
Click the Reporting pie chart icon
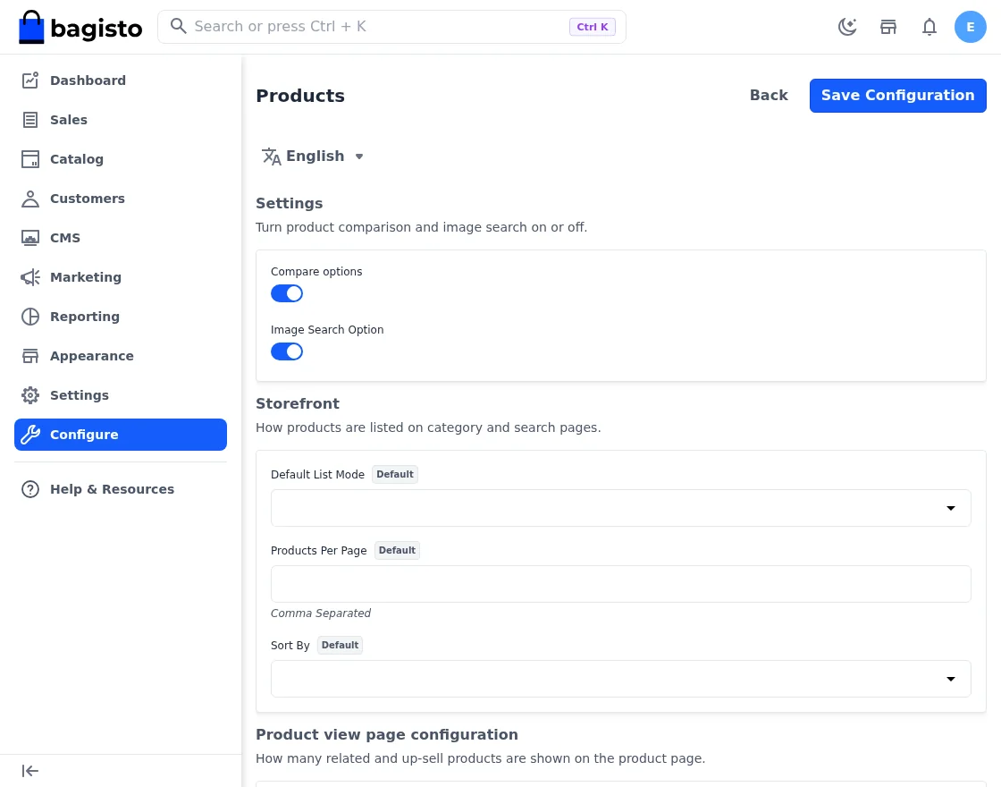[30, 317]
